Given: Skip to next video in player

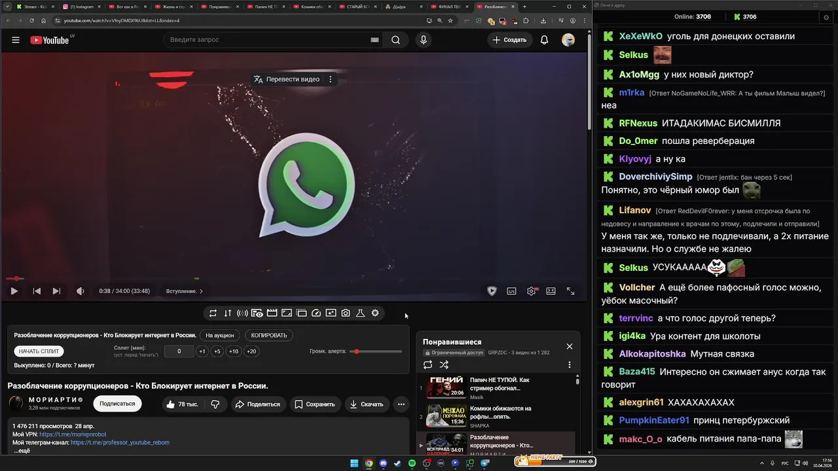Looking at the screenshot, I should (x=56, y=291).
